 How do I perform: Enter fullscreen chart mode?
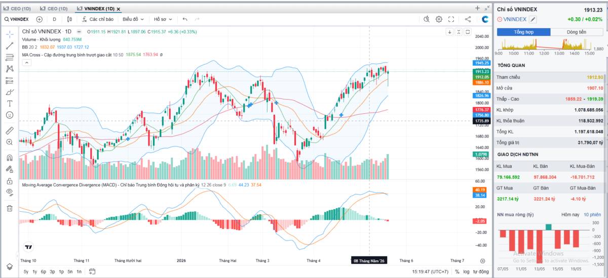coord(451,19)
